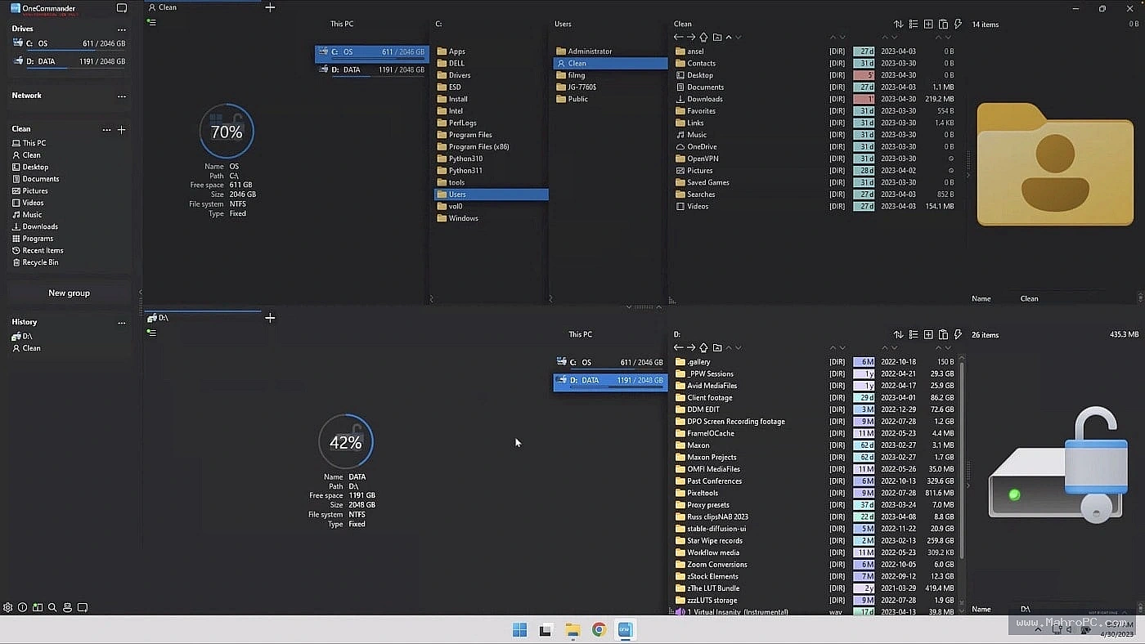Screen dimensions: 1145x644
Task: Click drive preview image in bottom pane
Action: point(1058,464)
